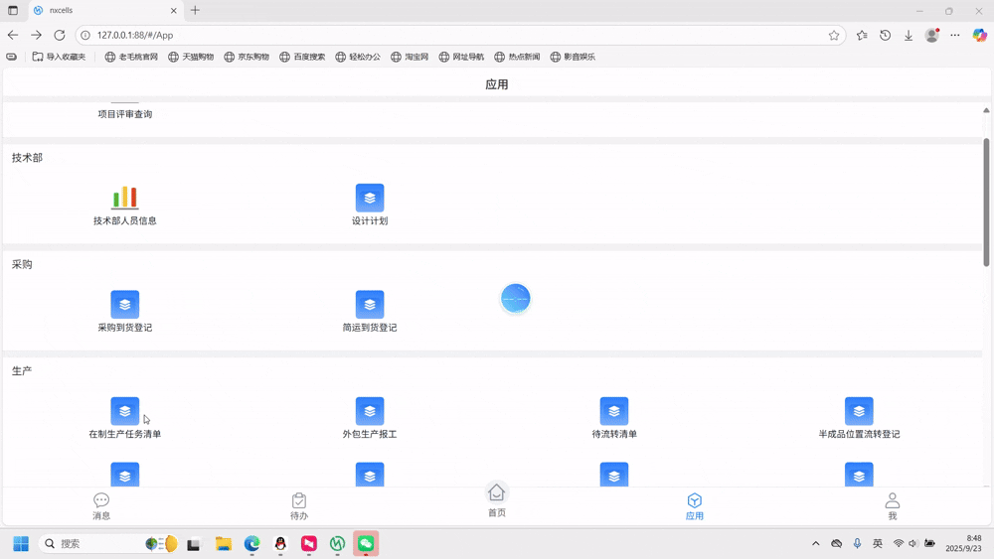The image size is (994, 559).
Task: Open browser settings and more menu
Action: [955, 35]
